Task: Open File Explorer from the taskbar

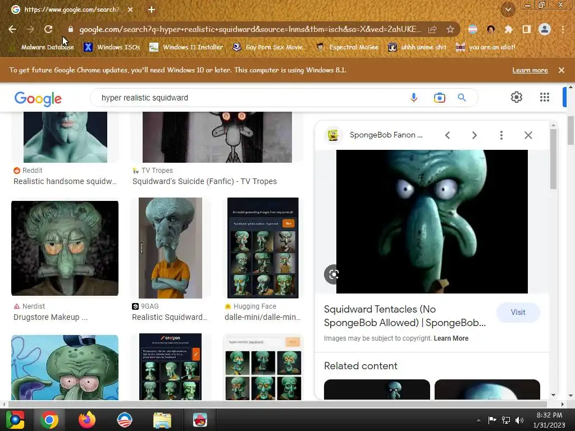Action: coord(162,420)
